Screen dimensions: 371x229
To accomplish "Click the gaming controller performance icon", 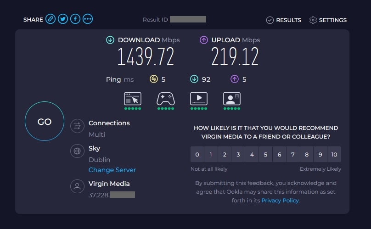I will click(166, 98).
